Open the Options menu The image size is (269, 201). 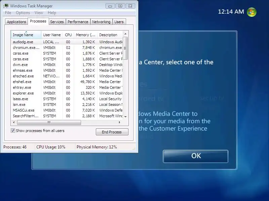[23, 13]
